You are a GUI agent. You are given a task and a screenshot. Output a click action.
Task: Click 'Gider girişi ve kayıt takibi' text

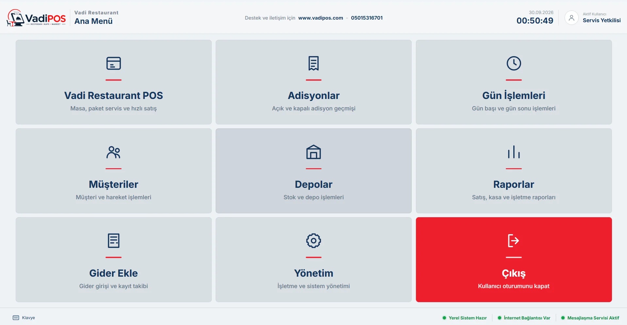pos(113,286)
